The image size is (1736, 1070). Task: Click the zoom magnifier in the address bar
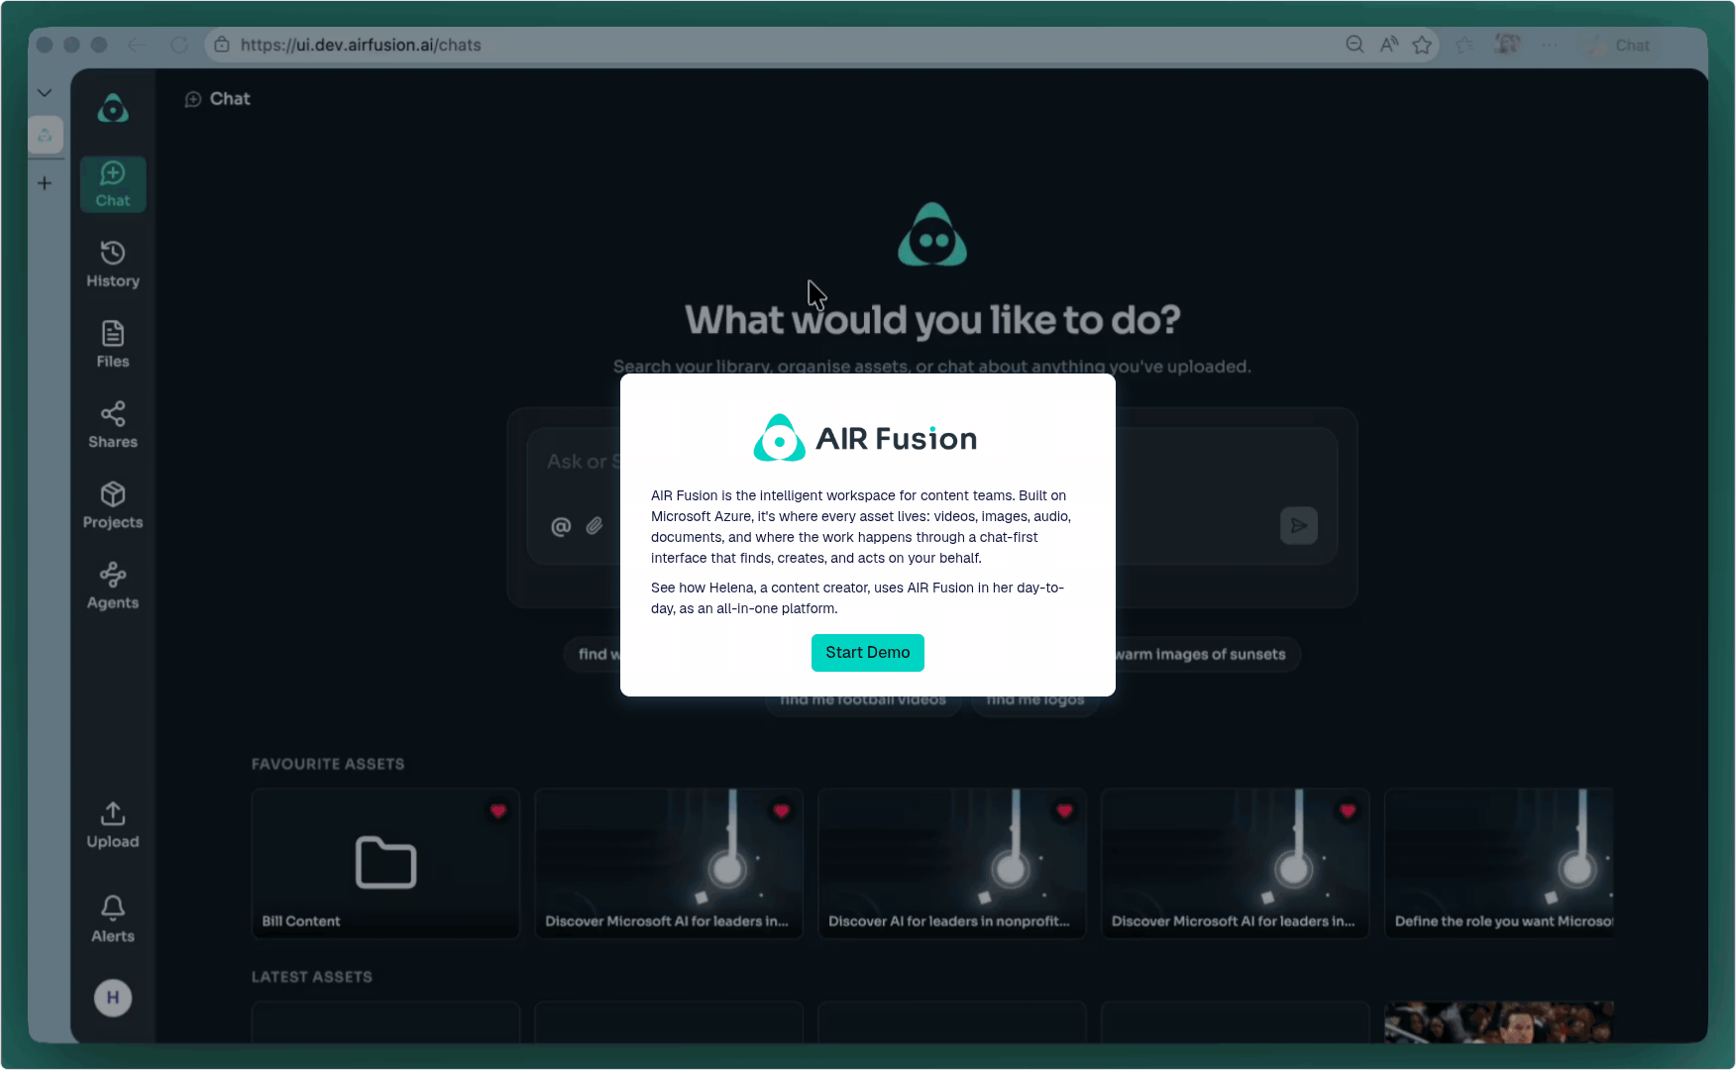[x=1355, y=45]
